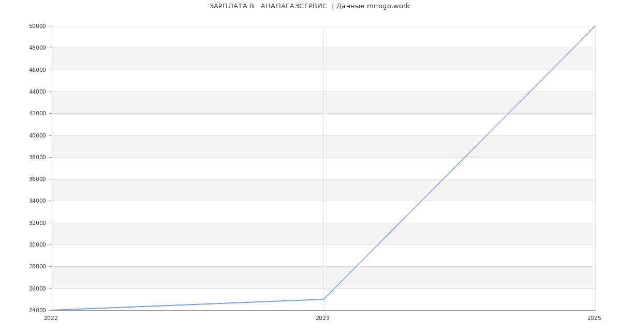Viewport: 621px width, 336px height.
Task: Select the 36000 y-axis label
Action: point(38,179)
